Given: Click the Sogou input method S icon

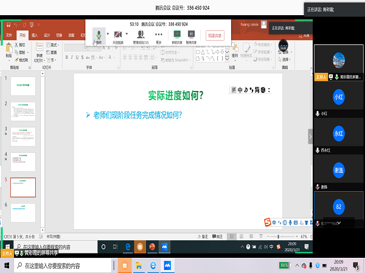Looking at the screenshot, I should click(266, 222).
